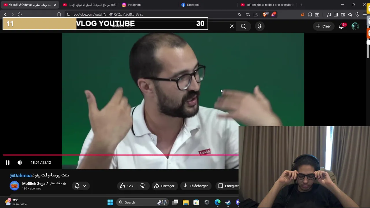The width and height of the screenshot is (370, 208).
Task: Translate the page with the translate icon
Action: (239, 14)
